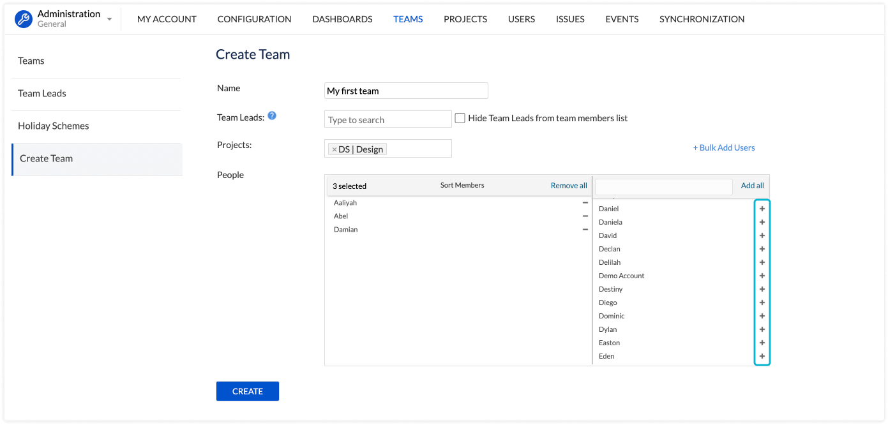The height and width of the screenshot is (425, 888).
Task: Open Holiday Schemes in the sidebar
Action: 54,126
